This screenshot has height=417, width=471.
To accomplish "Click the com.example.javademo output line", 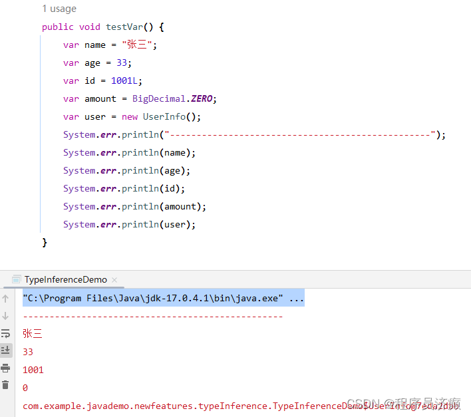I will point(241,406).
